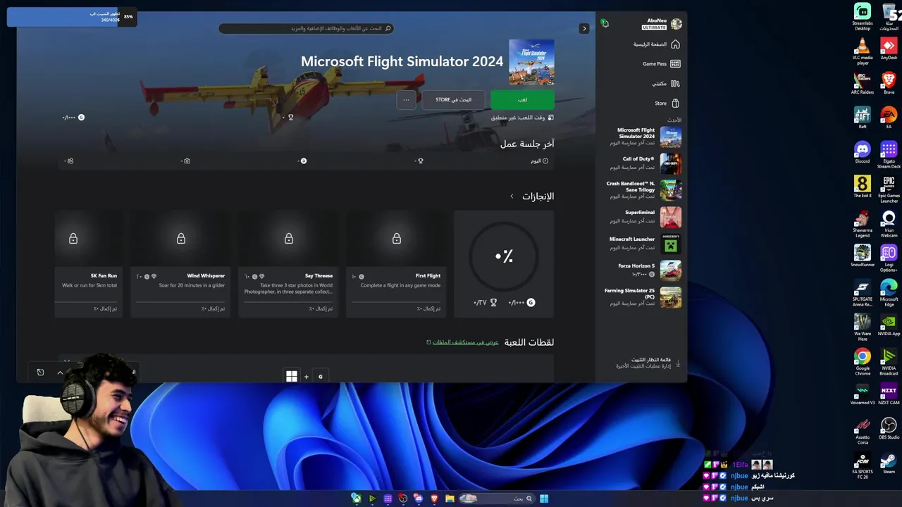The image size is (902, 507).
Task: Launch NVIDIA Broadcast desktop icon
Action: [x=889, y=361]
